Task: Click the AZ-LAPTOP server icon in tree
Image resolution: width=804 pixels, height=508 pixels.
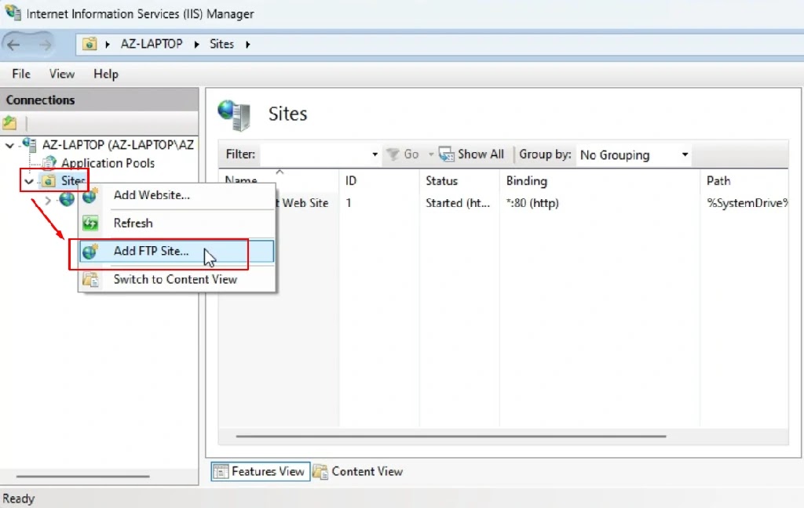Action: tap(29, 144)
